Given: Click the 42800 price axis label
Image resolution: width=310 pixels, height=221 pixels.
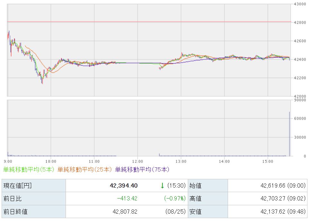Looking at the screenshot, I should [300, 22].
